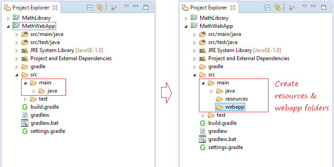
Task: Select the resources folder icon
Action: click(x=220, y=99)
